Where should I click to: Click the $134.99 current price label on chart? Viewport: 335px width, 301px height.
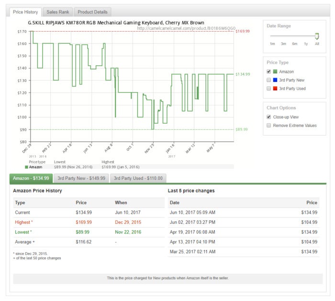[x=243, y=74]
